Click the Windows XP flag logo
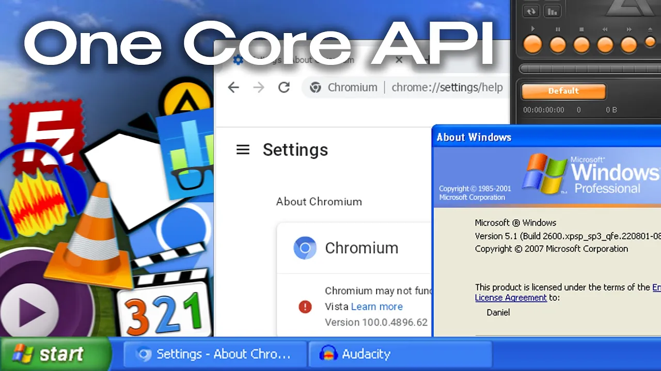This screenshot has width=661, height=371. (x=544, y=174)
